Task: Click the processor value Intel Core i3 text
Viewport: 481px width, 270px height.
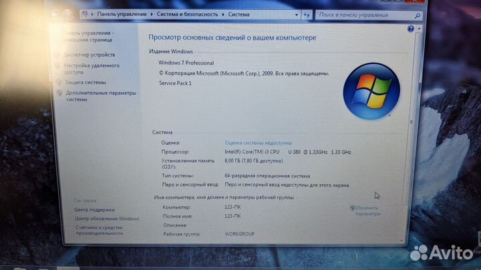Action: click(288, 152)
